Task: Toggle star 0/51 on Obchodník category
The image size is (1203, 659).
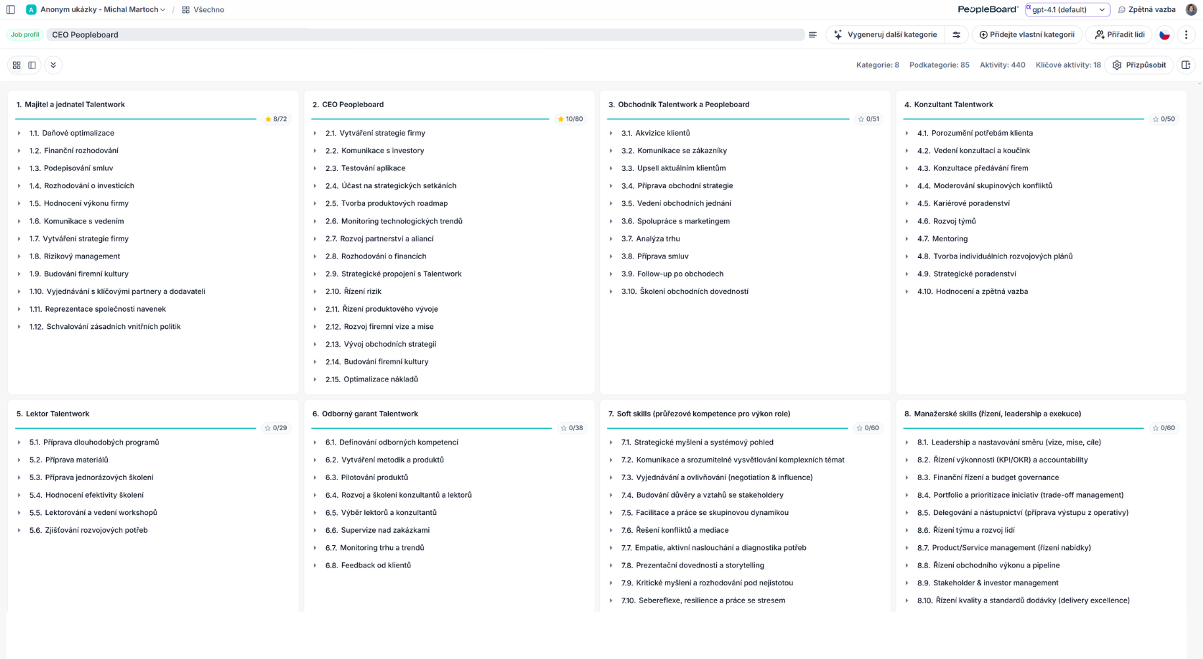Action: [869, 119]
